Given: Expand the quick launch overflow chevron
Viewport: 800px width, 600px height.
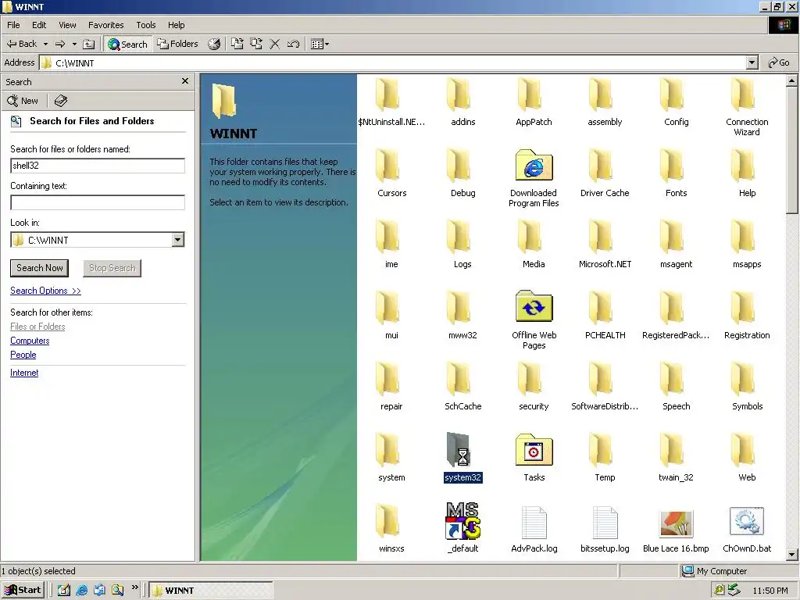Looking at the screenshot, I should click(134, 587).
